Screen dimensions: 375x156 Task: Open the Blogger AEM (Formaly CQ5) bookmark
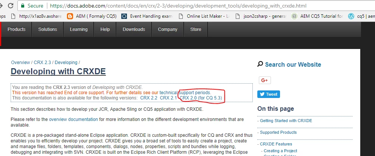92,16
